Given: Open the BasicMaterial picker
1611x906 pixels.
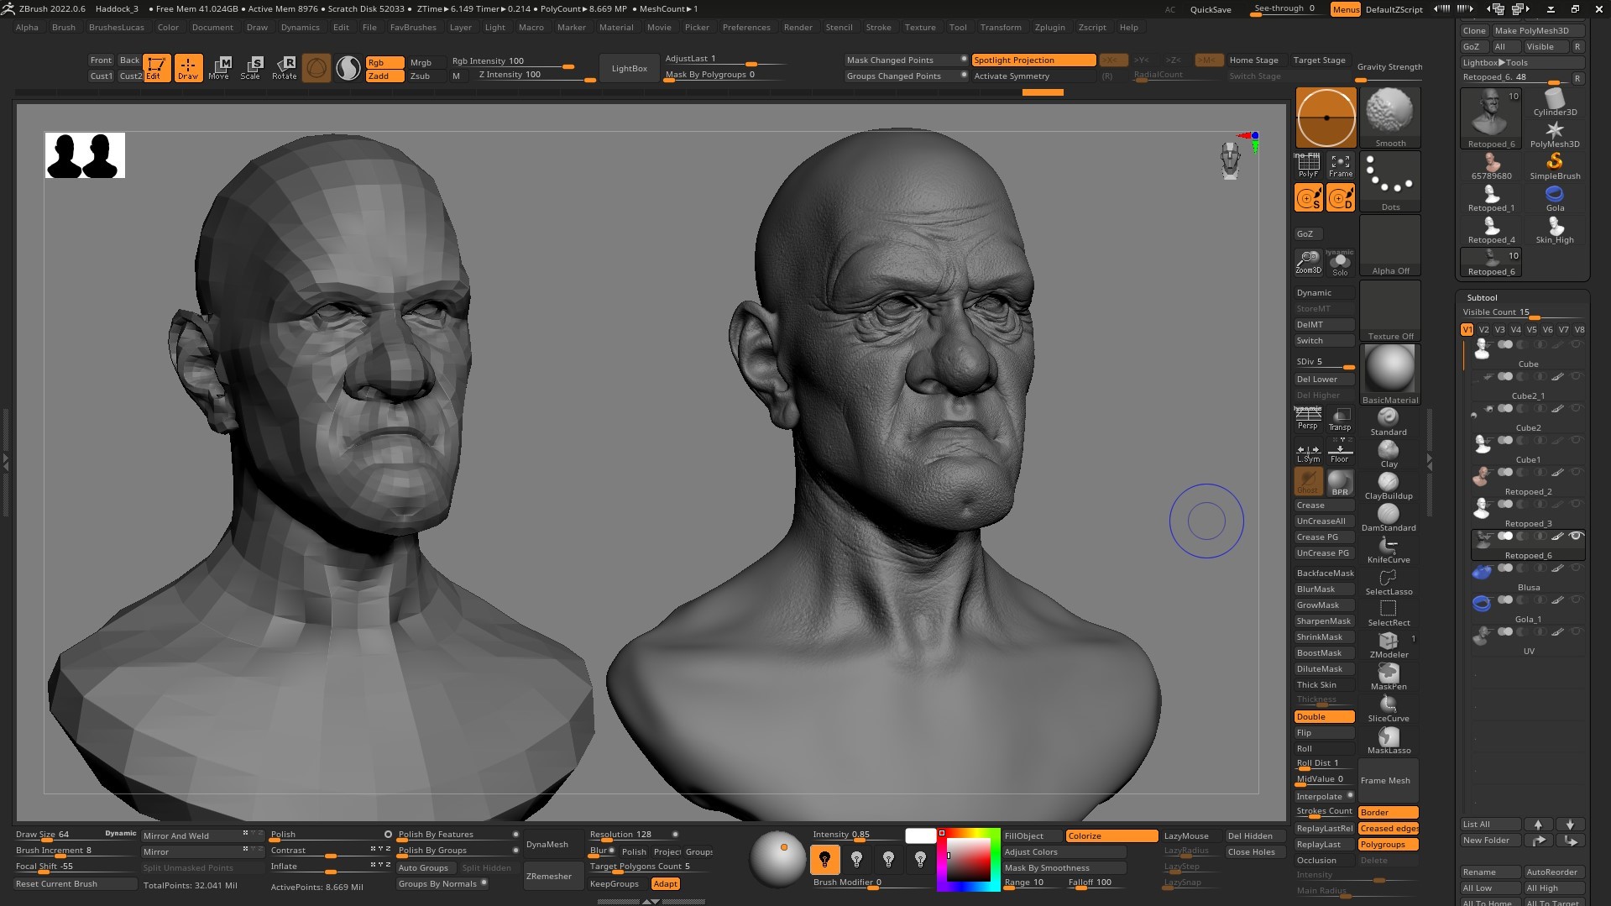Looking at the screenshot, I should click(x=1389, y=374).
